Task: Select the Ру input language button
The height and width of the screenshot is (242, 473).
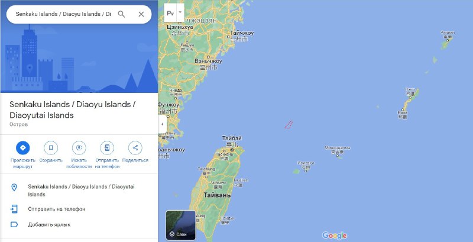Action: point(170,12)
